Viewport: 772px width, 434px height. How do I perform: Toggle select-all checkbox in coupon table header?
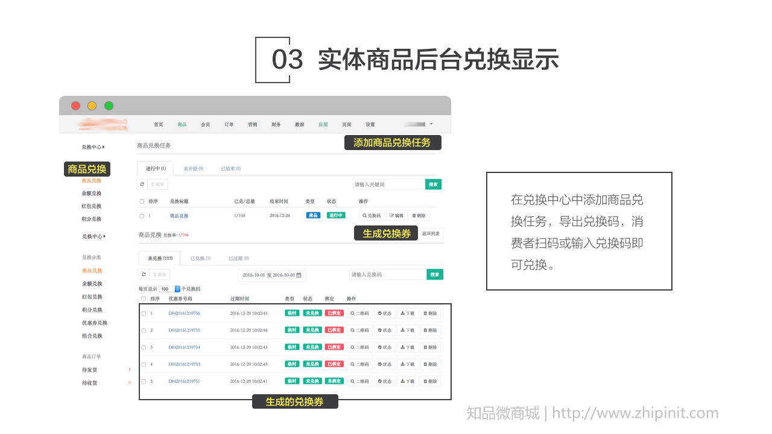click(x=144, y=298)
